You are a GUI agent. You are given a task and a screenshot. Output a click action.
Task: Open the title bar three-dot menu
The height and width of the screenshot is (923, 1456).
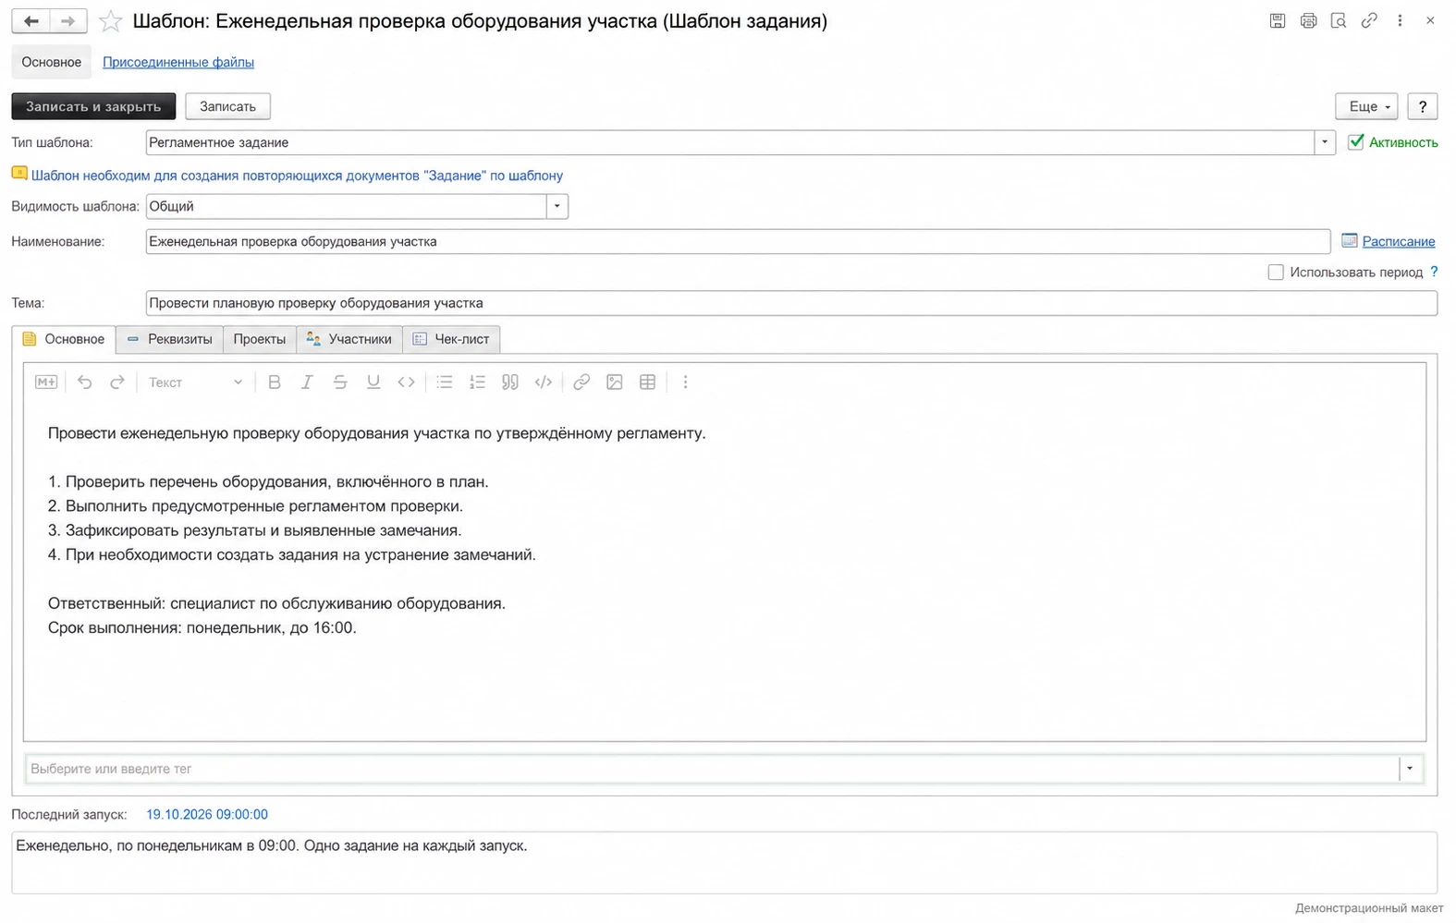tap(1400, 20)
